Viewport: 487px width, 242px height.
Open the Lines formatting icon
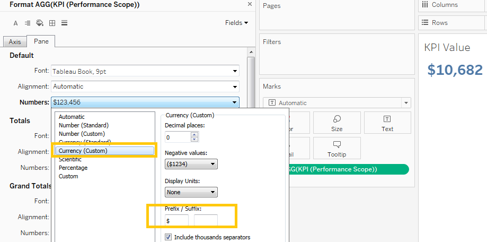(64, 23)
